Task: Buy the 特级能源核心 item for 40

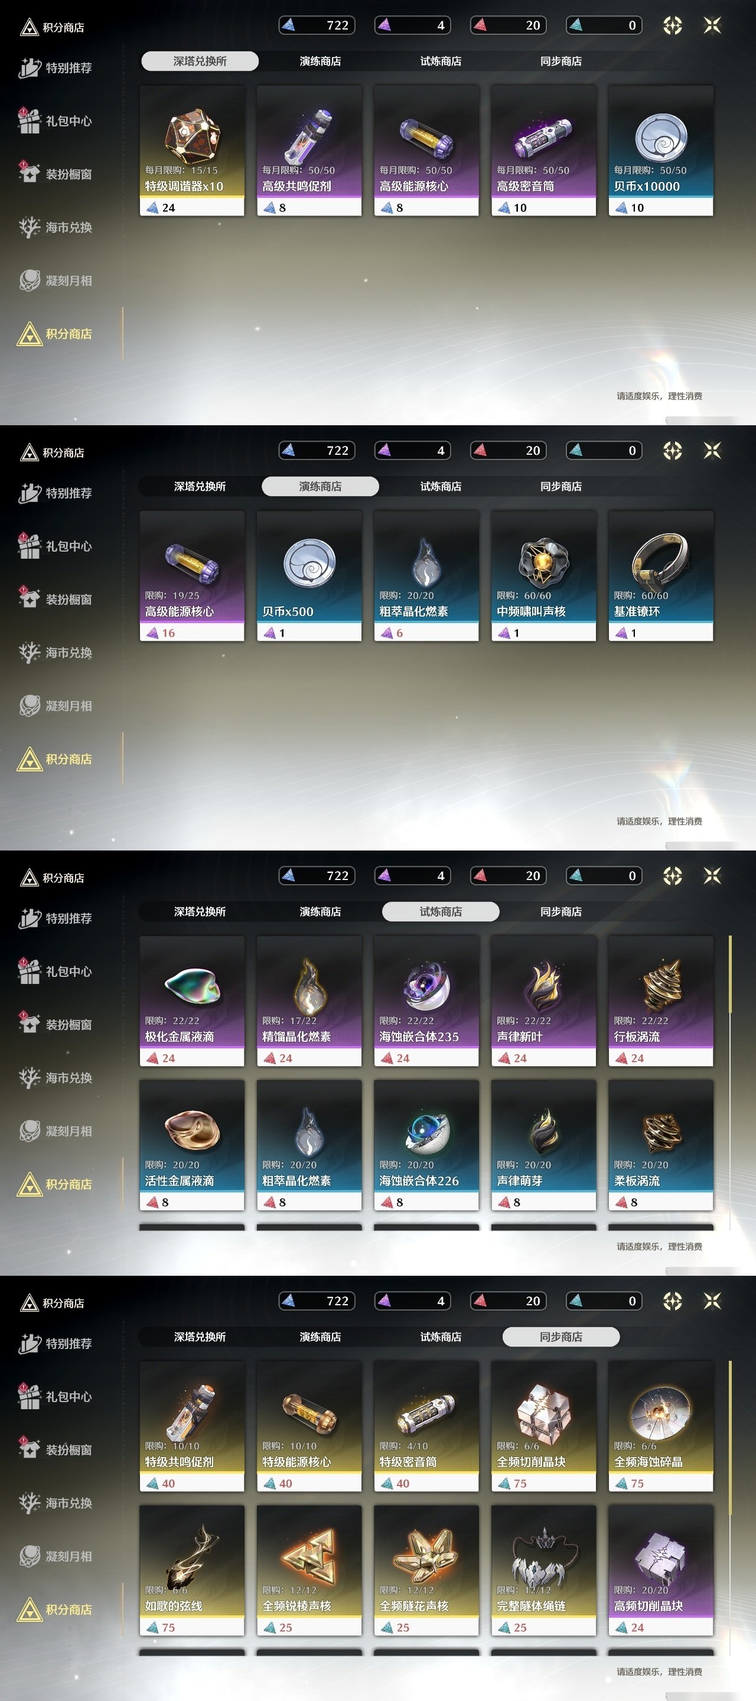Action: [309, 1426]
